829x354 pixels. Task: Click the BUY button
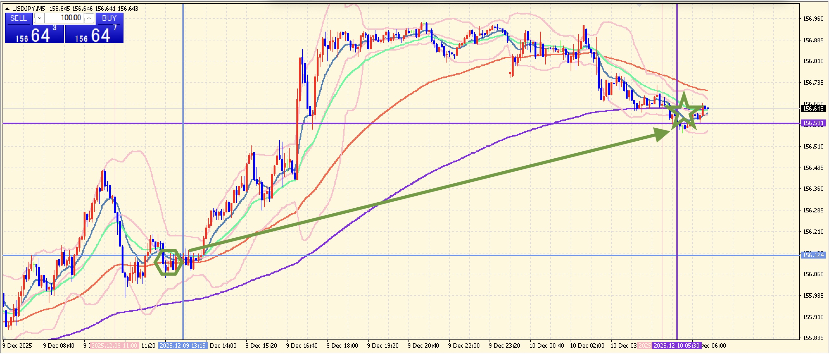click(x=109, y=18)
